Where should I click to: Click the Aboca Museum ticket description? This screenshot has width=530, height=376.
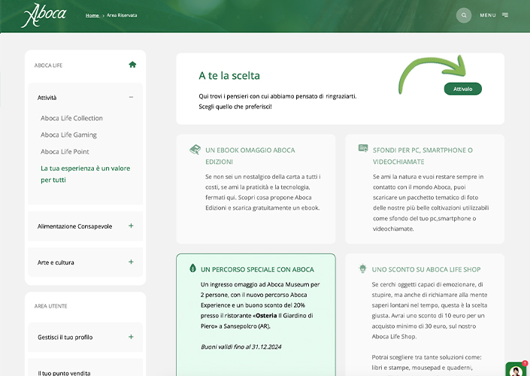tap(260, 305)
